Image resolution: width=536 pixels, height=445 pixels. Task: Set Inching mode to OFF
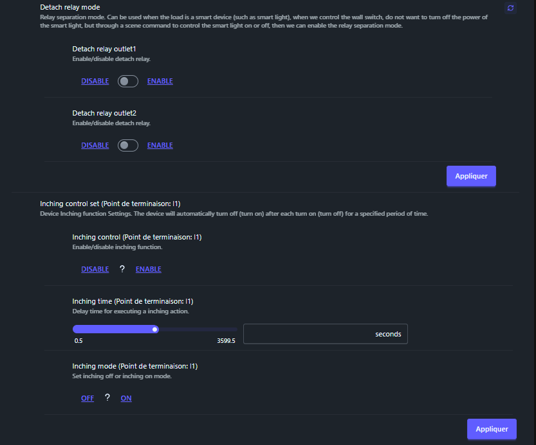(88, 399)
